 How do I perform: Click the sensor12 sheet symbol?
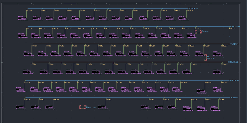click(183, 18)
